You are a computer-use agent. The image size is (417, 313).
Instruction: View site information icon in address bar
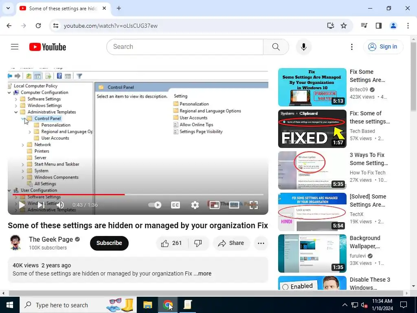coord(55,26)
